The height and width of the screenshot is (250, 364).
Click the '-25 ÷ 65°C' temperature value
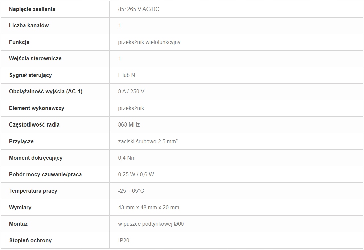tap(131, 191)
